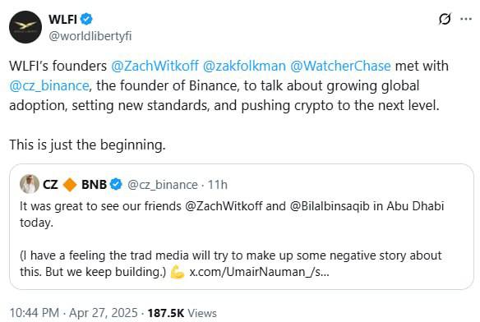Click CZ's avatar in the quoted tweet
Viewport: 480px width, 322px height.
click(30, 184)
